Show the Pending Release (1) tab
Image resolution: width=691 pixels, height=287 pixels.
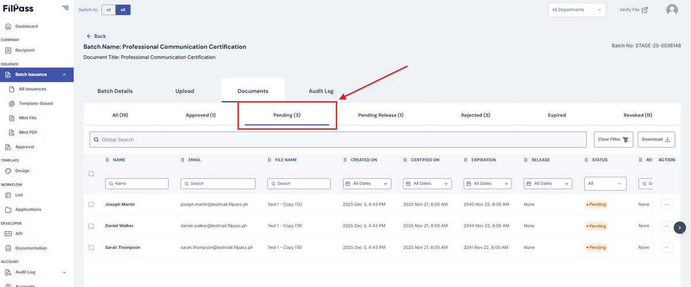point(381,115)
